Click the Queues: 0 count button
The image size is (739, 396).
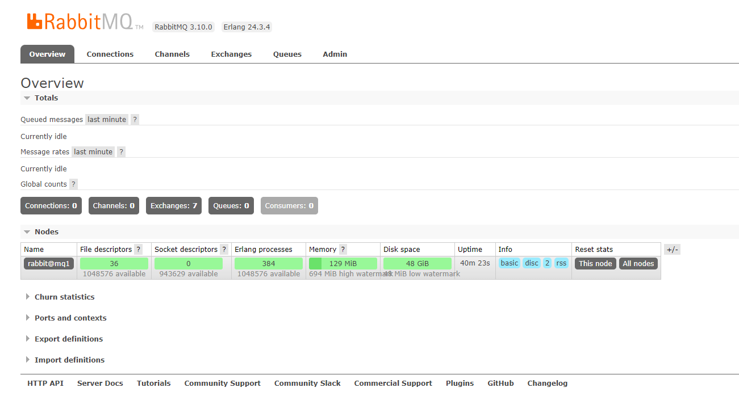(231, 206)
